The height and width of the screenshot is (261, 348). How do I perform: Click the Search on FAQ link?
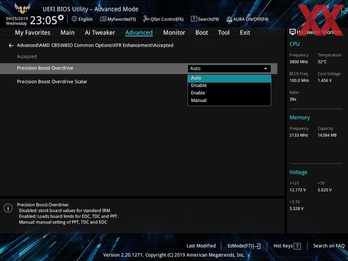click(x=329, y=246)
